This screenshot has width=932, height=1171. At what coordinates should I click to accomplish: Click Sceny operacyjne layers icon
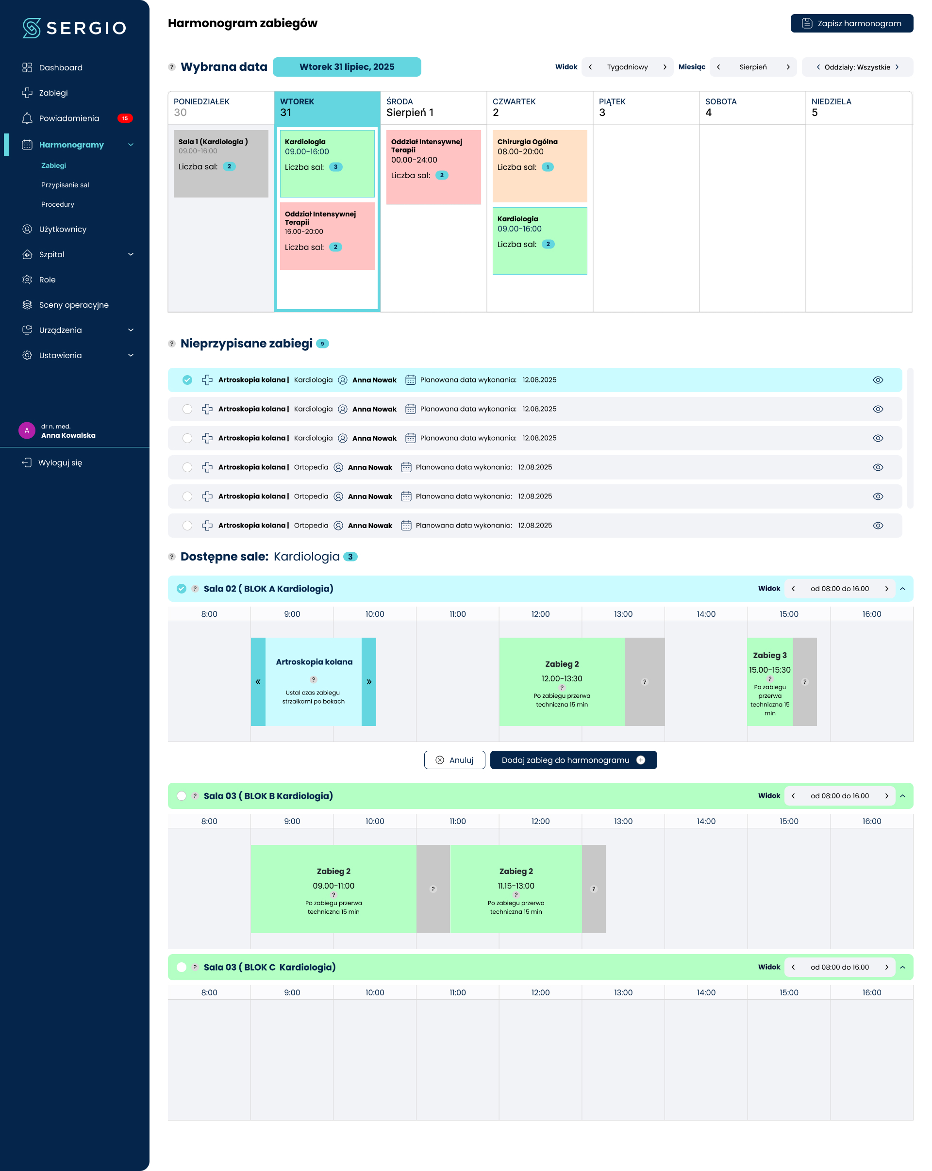point(27,305)
